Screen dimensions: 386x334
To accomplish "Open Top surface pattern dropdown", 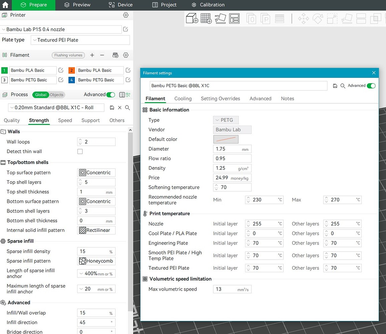I will click(x=96, y=173).
